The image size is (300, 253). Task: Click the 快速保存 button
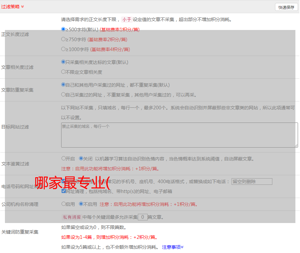[286, 7]
